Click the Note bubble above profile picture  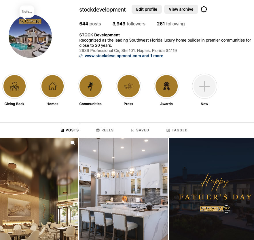27,12
